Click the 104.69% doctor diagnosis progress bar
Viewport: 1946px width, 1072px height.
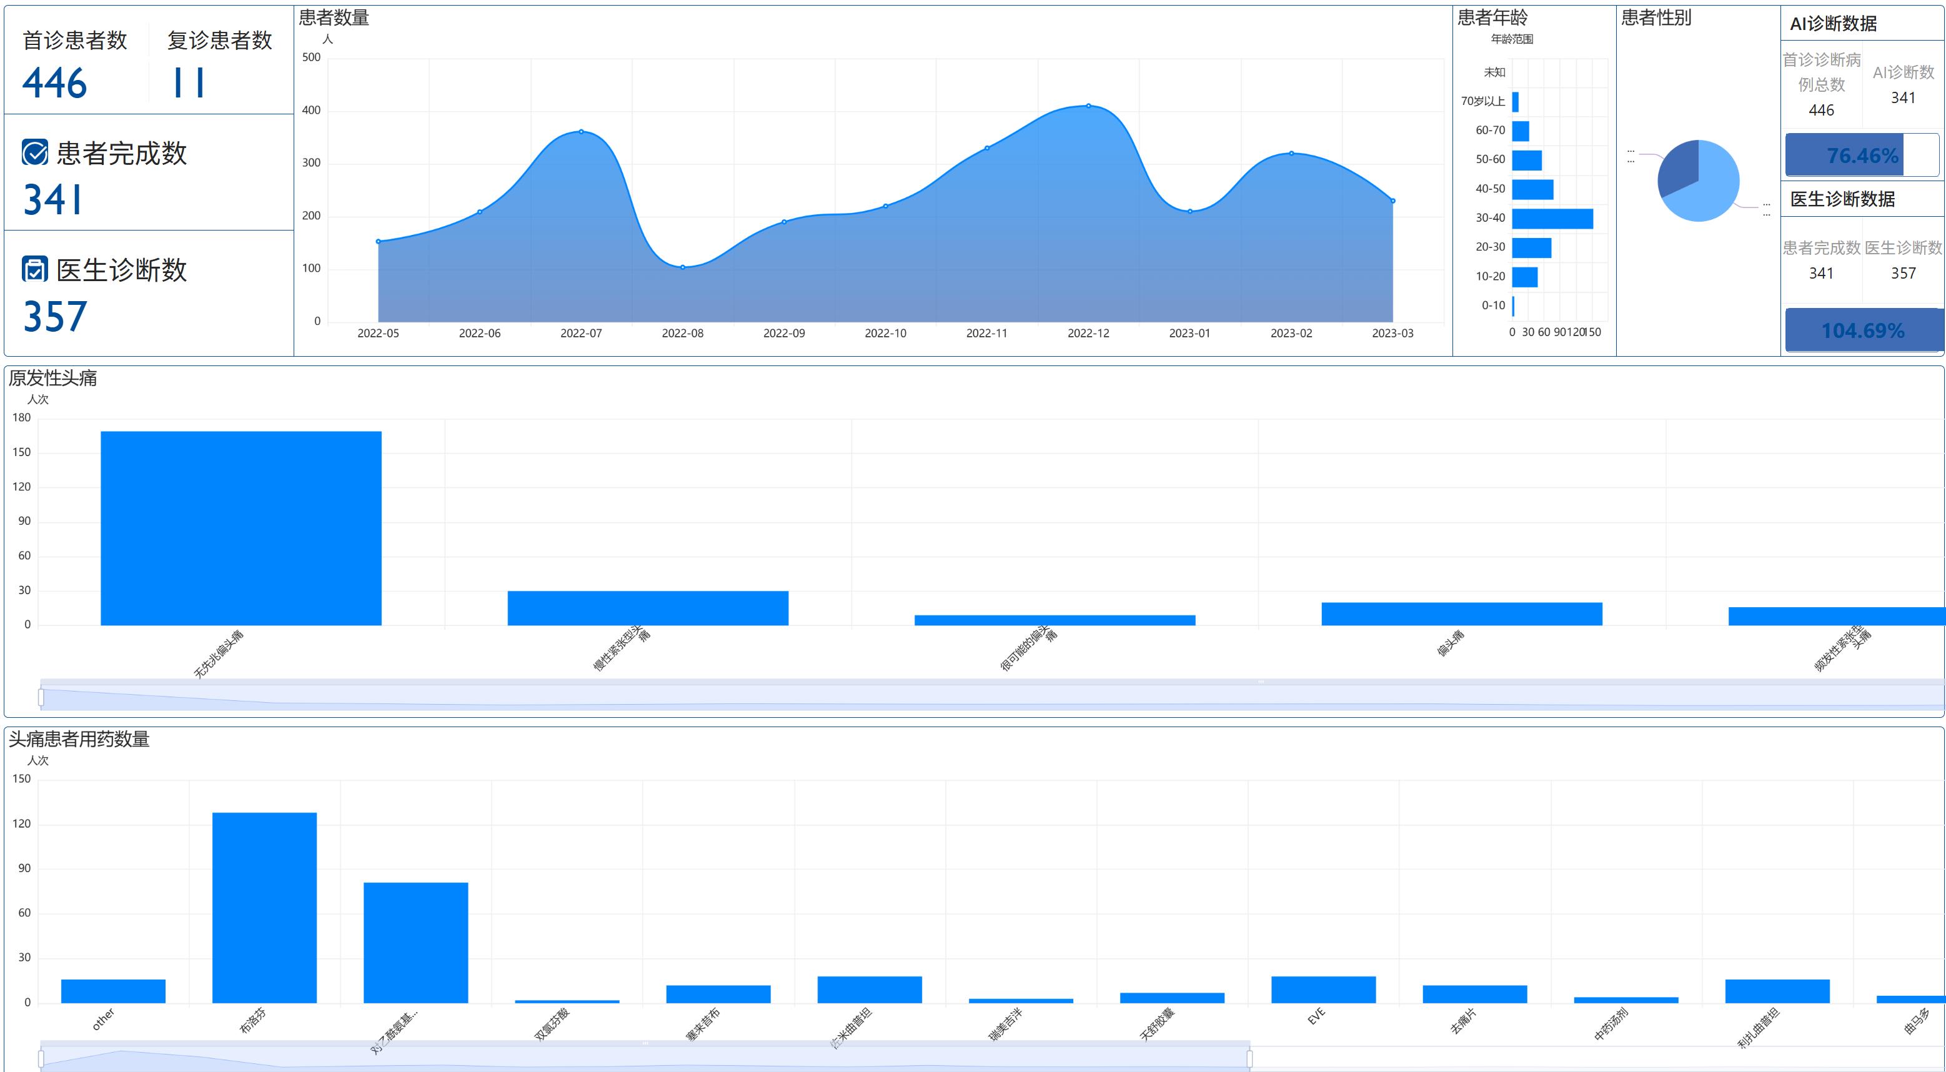point(1863,329)
